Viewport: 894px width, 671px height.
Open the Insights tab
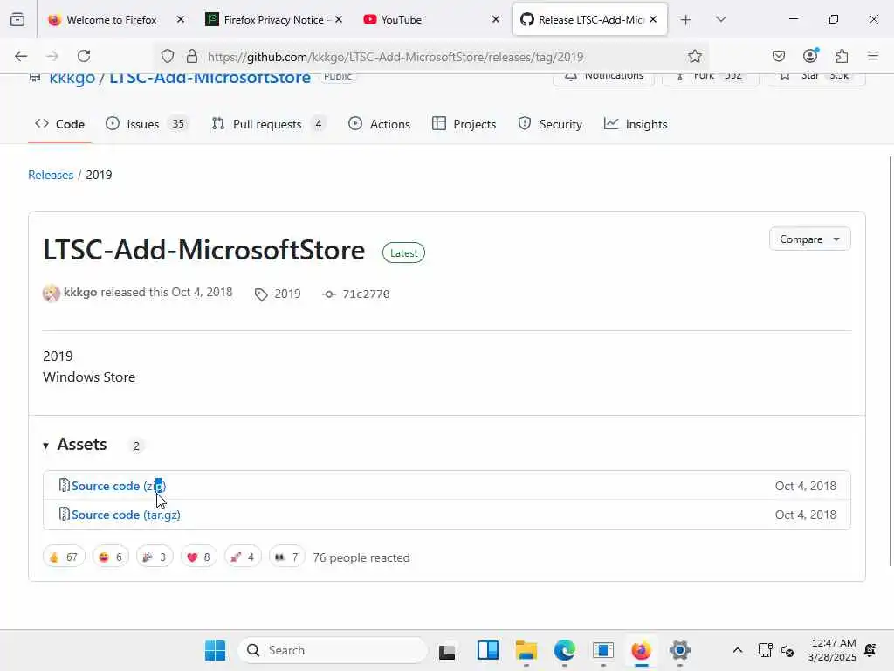(636, 124)
